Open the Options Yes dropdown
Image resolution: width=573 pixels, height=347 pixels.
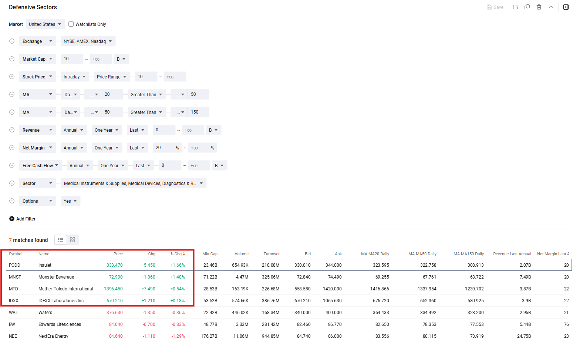(x=70, y=201)
